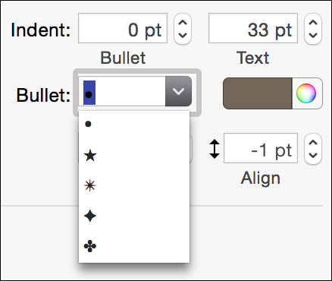This screenshot has width=332, height=281.
Task: Choose the round dot bullet option
Action: point(134,124)
